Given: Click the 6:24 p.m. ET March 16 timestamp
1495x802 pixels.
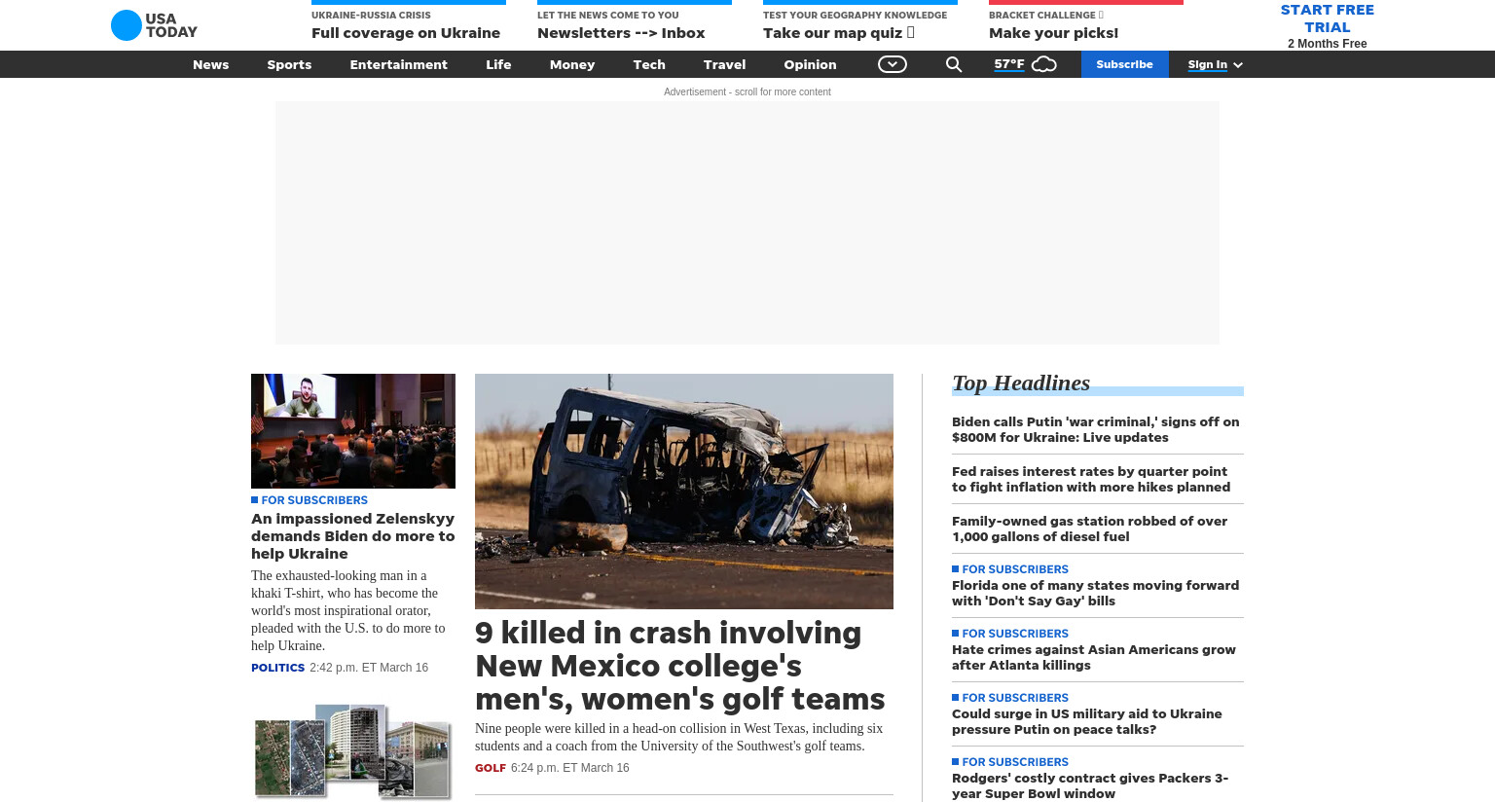Looking at the screenshot, I should 570,768.
